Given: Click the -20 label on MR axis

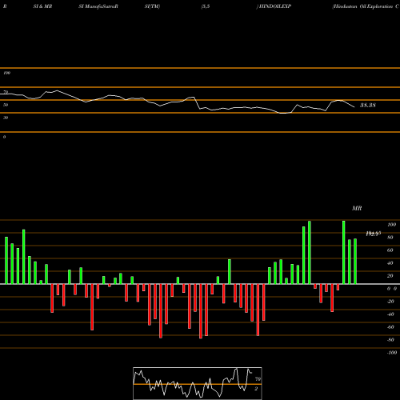Looking at the screenshot, I should pyautogui.click(x=390, y=302).
